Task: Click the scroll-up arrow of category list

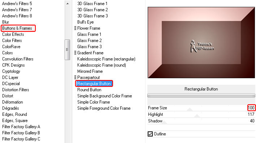Action: [68, 4]
